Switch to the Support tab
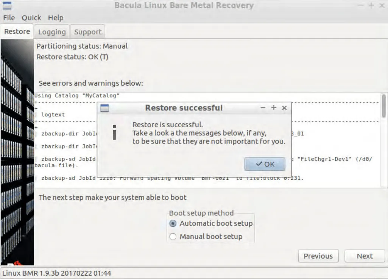 coord(88,32)
